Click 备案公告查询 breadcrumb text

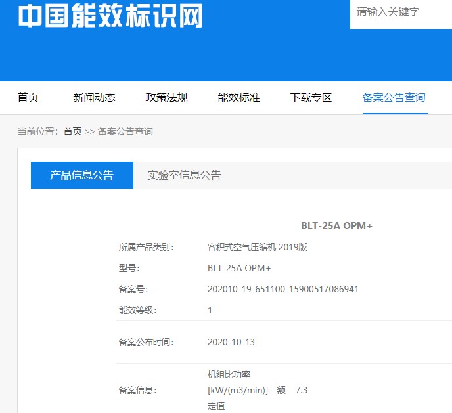tap(125, 131)
